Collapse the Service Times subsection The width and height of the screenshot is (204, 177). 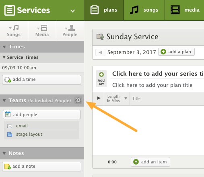tap(4, 57)
